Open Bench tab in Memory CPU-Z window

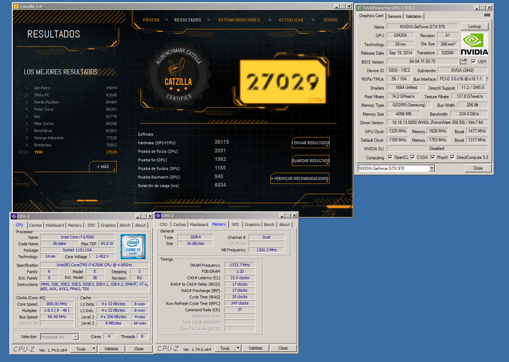tap(269, 225)
